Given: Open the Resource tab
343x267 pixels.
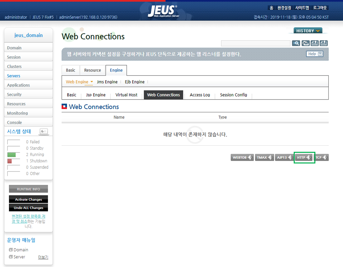Looking at the screenshot, I should tap(93, 70).
